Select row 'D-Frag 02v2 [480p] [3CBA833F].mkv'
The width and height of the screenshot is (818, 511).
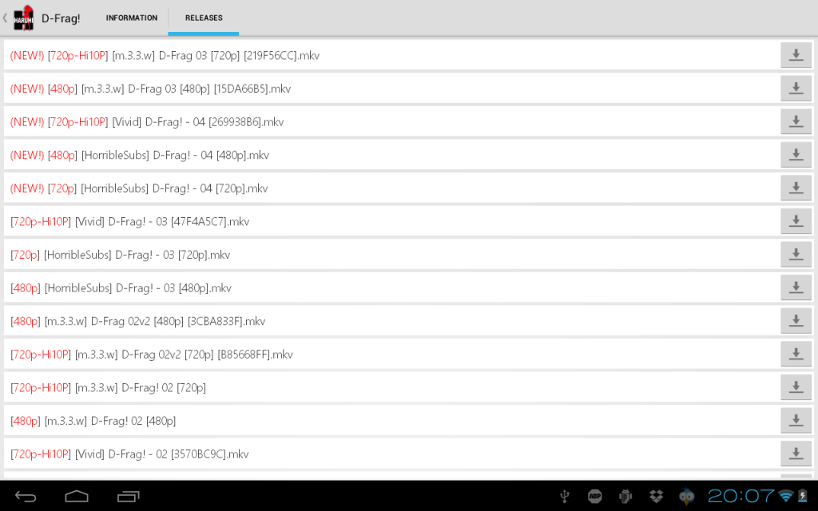[x=391, y=321]
